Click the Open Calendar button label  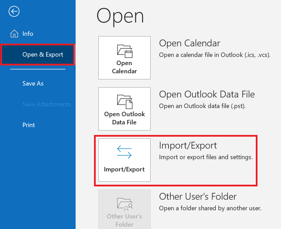pyautogui.click(x=124, y=67)
